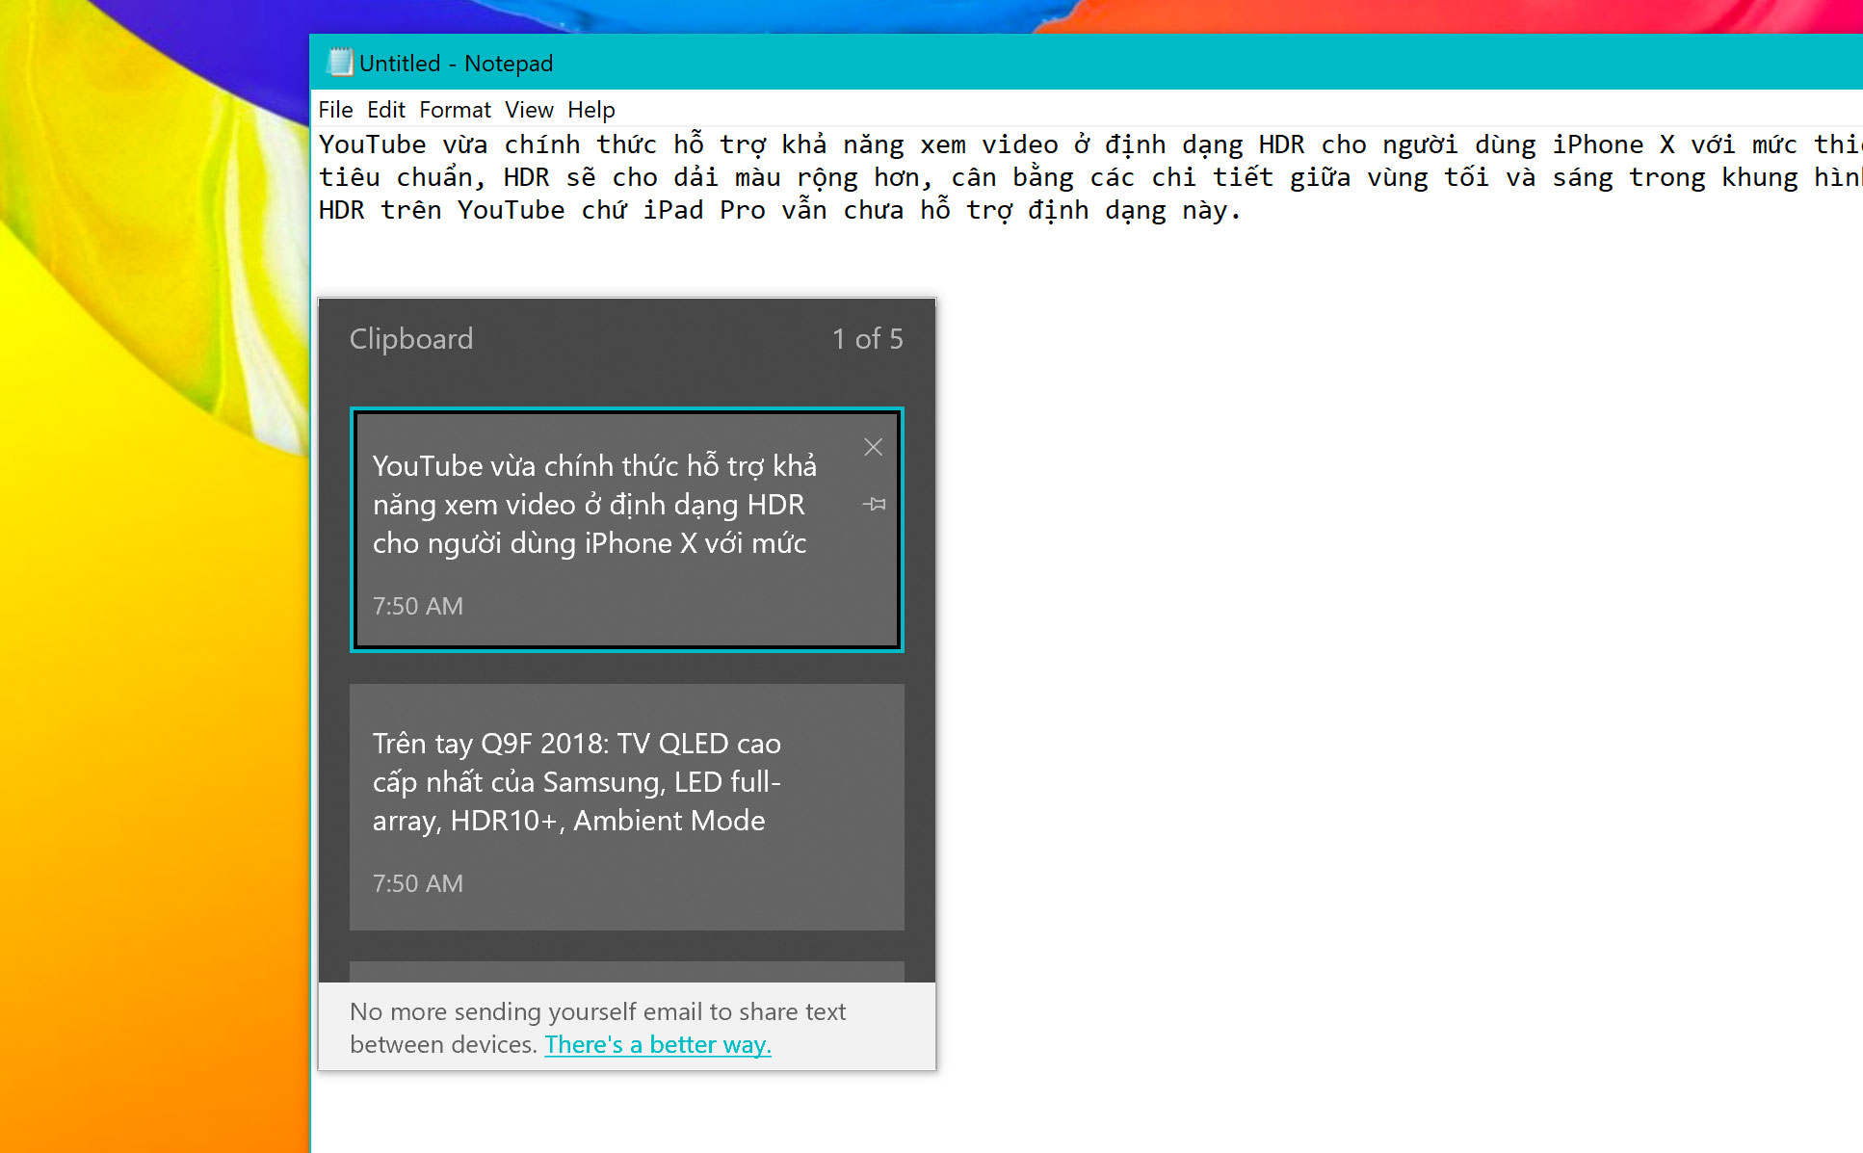The width and height of the screenshot is (1863, 1153).
Task: Place cursor in line "HDR trên YouTube chứ iPad Pro"
Action: 780,210
